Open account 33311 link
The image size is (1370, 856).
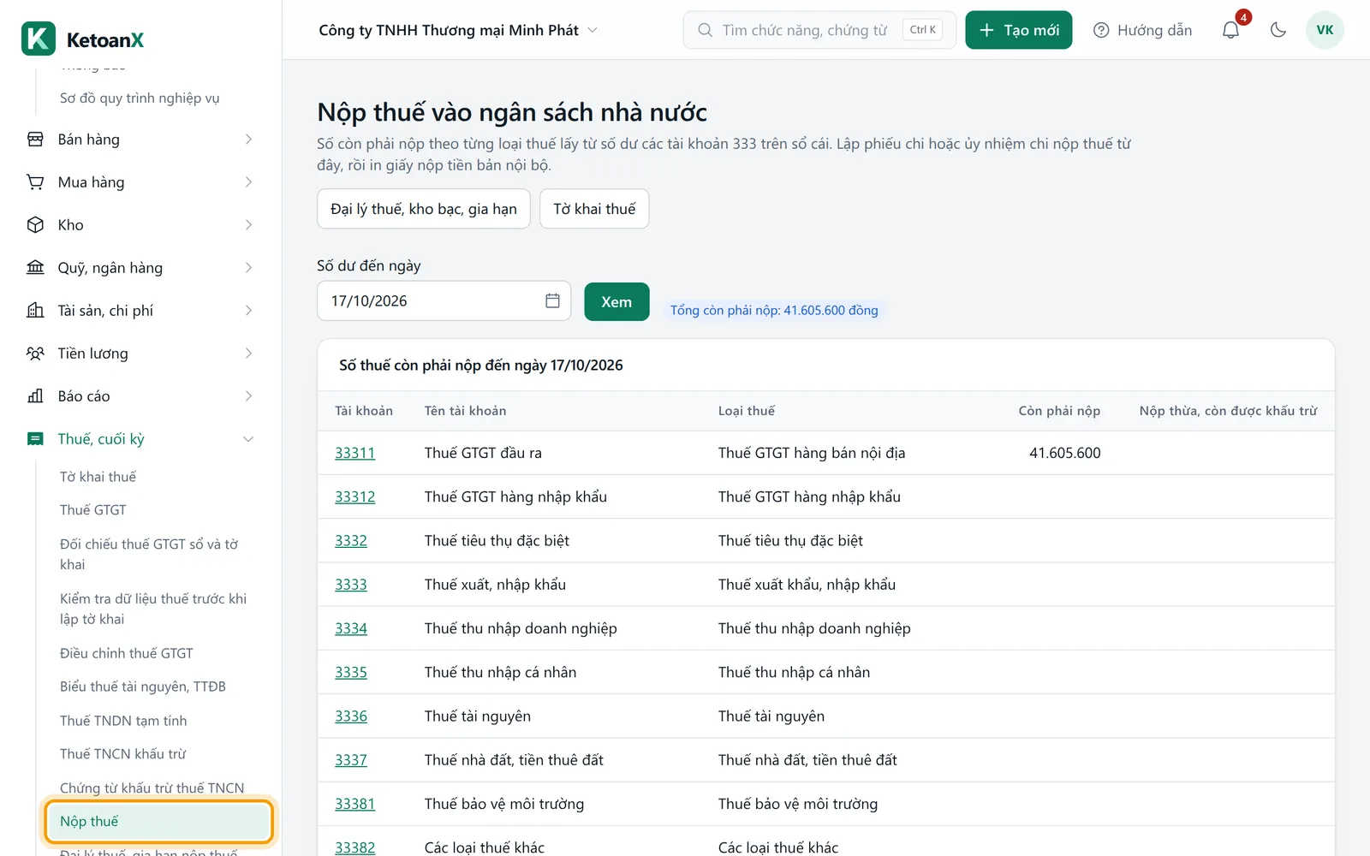click(354, 453)
